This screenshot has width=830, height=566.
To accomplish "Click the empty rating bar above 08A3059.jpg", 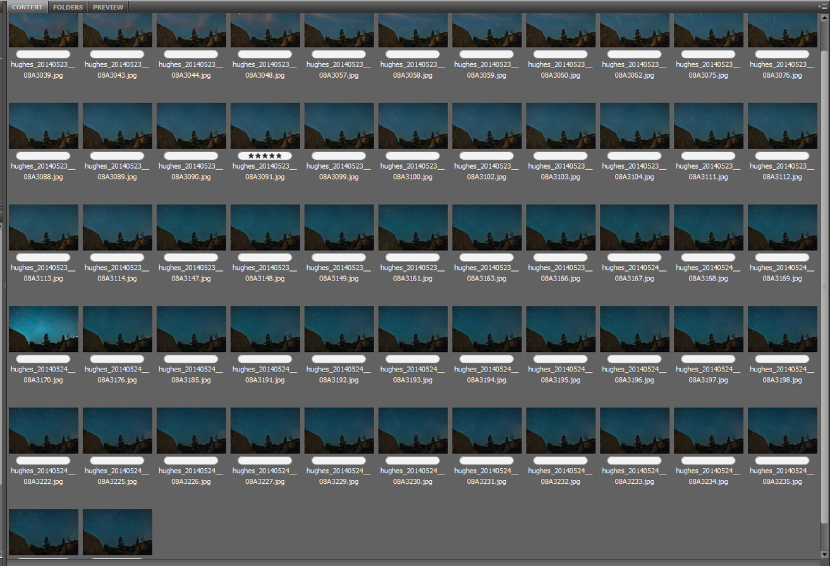I will pos(487,54).
